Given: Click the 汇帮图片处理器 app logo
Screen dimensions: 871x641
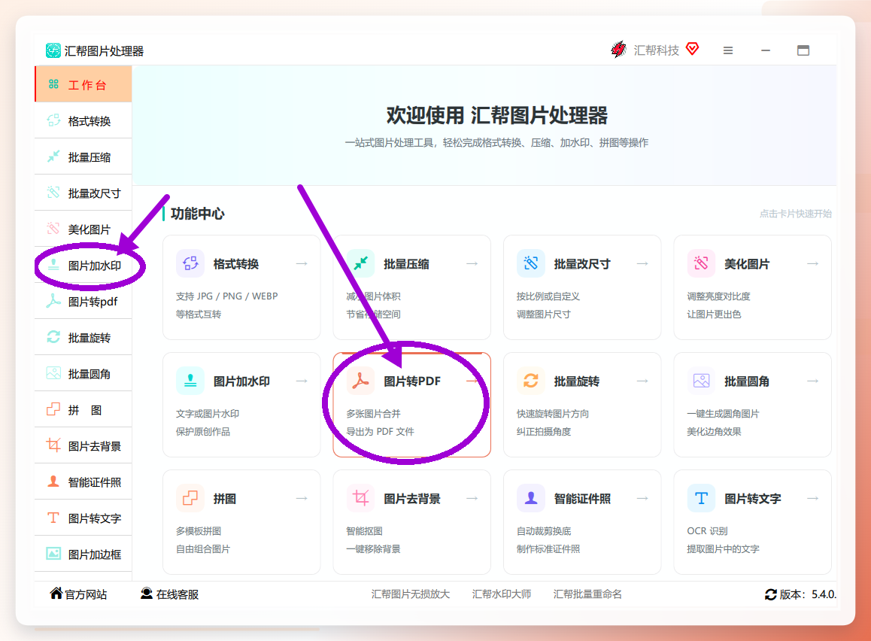Looking at the screenshot, I should click(53, 50).
